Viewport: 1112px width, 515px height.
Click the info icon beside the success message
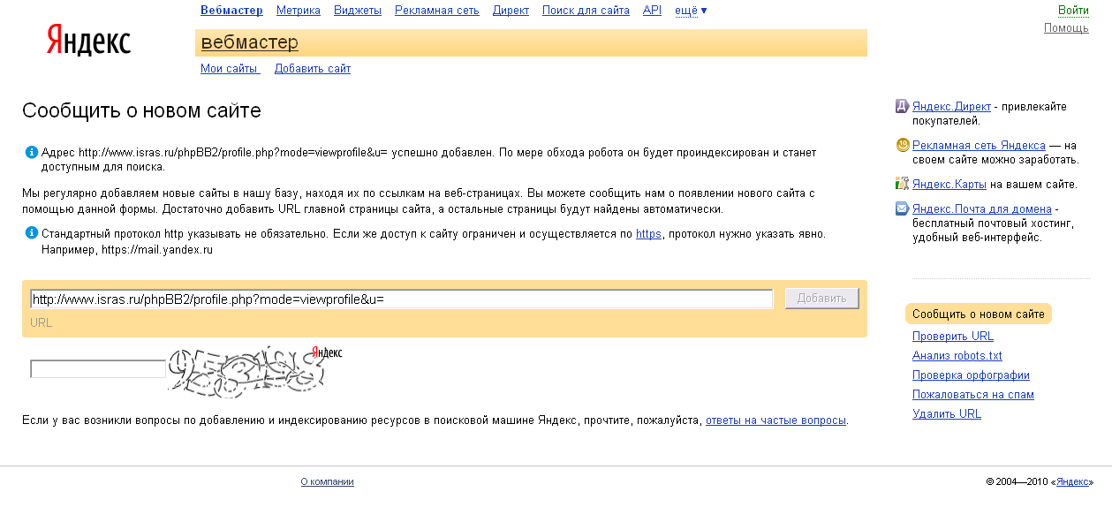pos(32,152)
